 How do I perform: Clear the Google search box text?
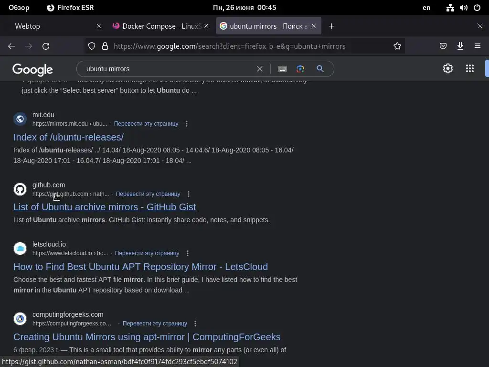point(259,69)
